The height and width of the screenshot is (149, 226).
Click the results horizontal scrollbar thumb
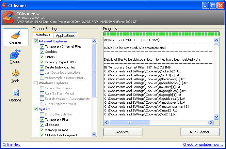130,122
